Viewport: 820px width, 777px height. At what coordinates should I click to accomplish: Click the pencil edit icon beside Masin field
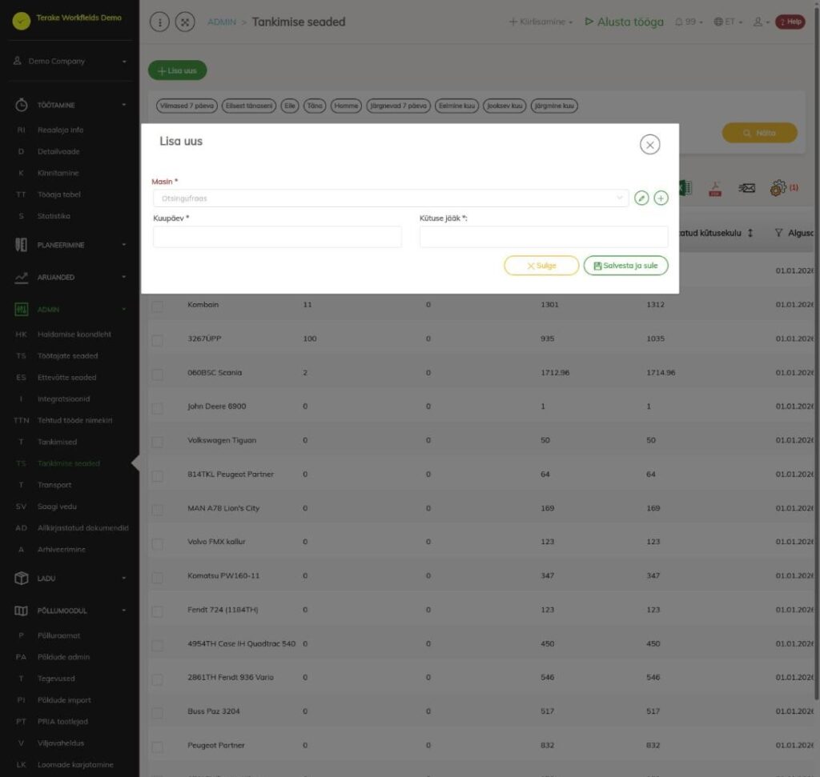point(641,198)
